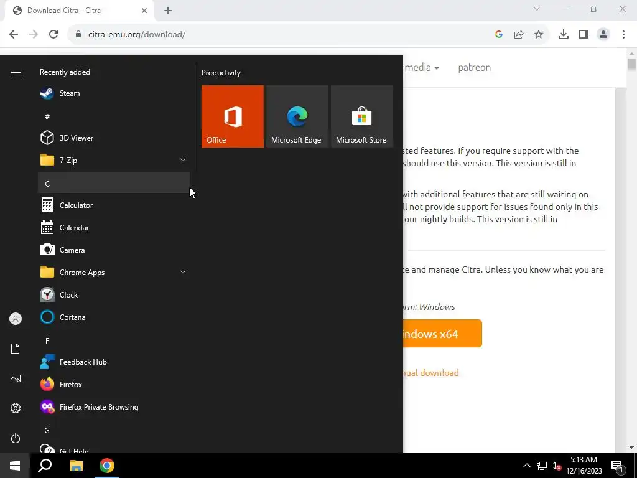The image size is (637, 478).
Task: Open the Calculator app
Action: (x=114, y=205)
